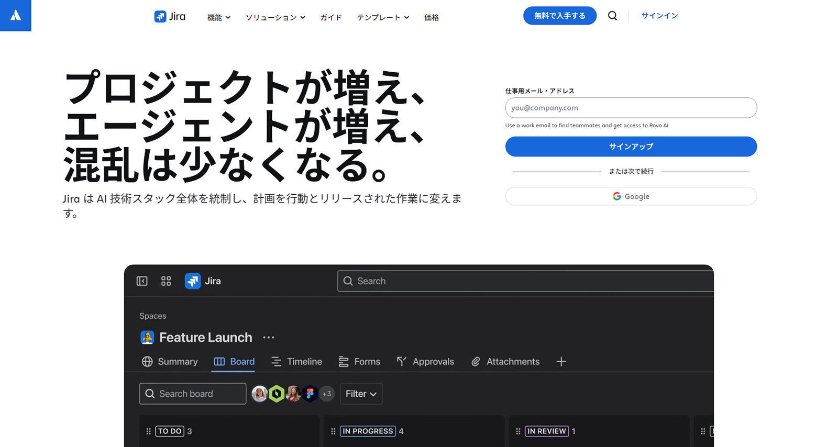Expand the 機能 dropdown menu
Screen dimensions: 838x447
[219, 17]
